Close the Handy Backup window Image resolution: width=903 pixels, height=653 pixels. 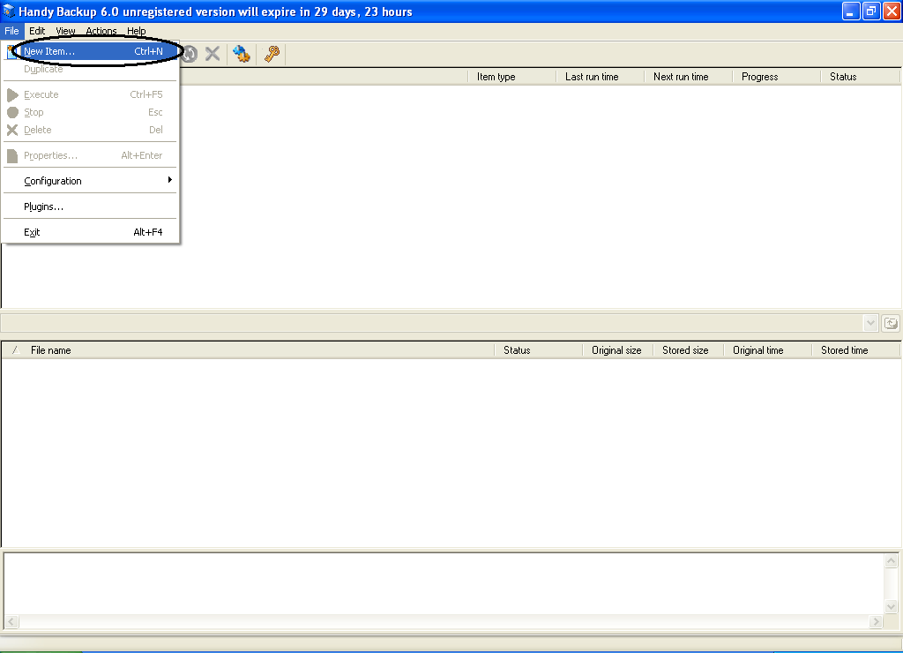tap(892, 11)
